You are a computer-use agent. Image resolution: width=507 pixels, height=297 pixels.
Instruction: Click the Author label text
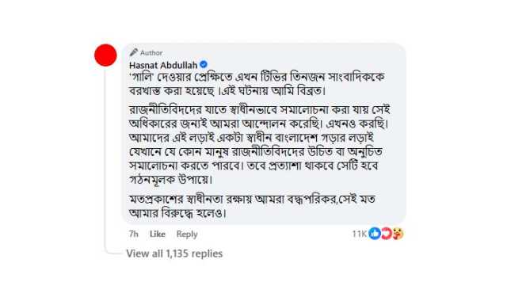tap(151, 53)
